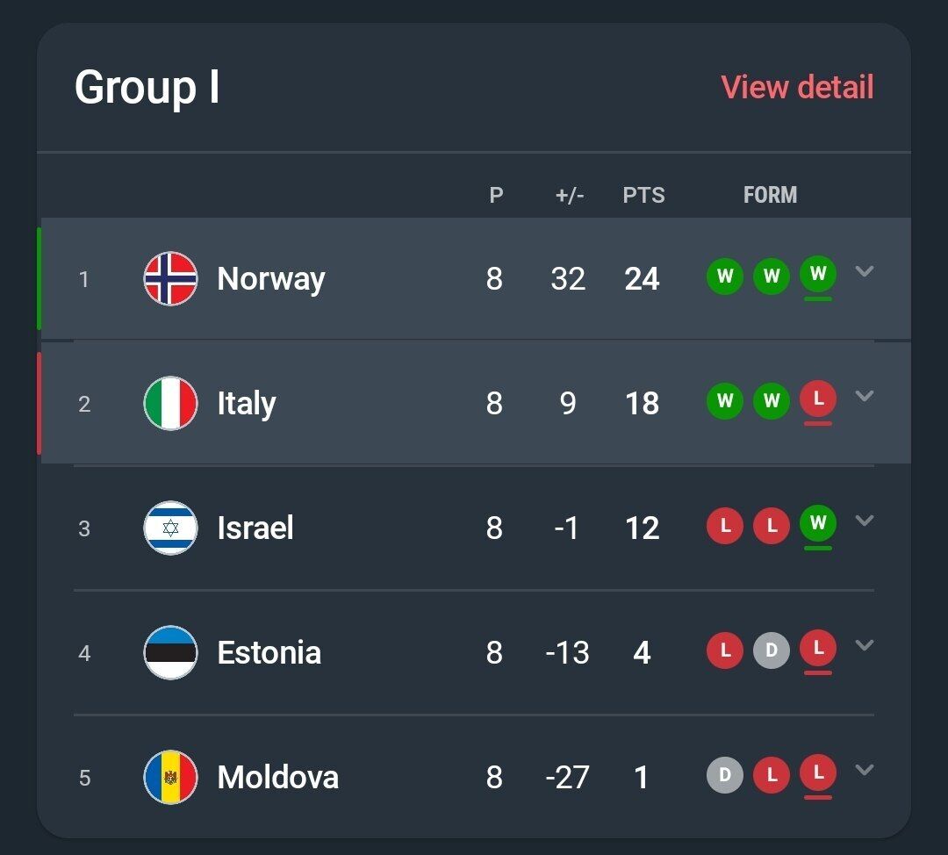This screenshot has width=948, height=855.
Task: Select Italy's red loss form badge
Action: click(818, 399)
